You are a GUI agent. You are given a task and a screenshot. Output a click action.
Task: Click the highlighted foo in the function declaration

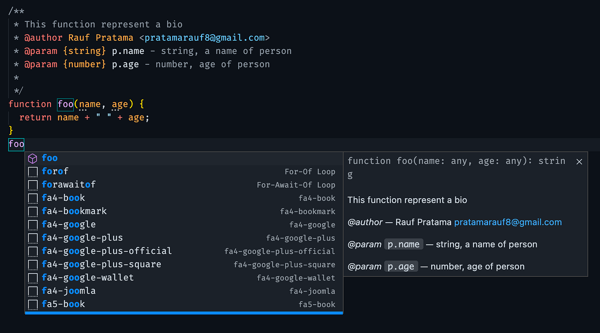(x=65, y=104)
